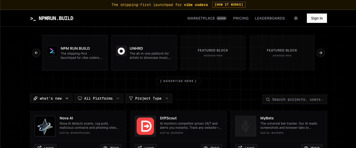The image size is (356, 148).
Task: Open the Project Type filter dropdown
Action: click(x=149, y=98)
